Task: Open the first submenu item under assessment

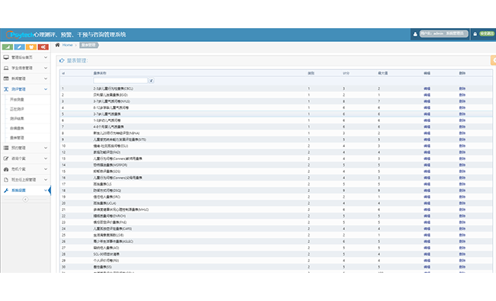Action: (17, 100)
